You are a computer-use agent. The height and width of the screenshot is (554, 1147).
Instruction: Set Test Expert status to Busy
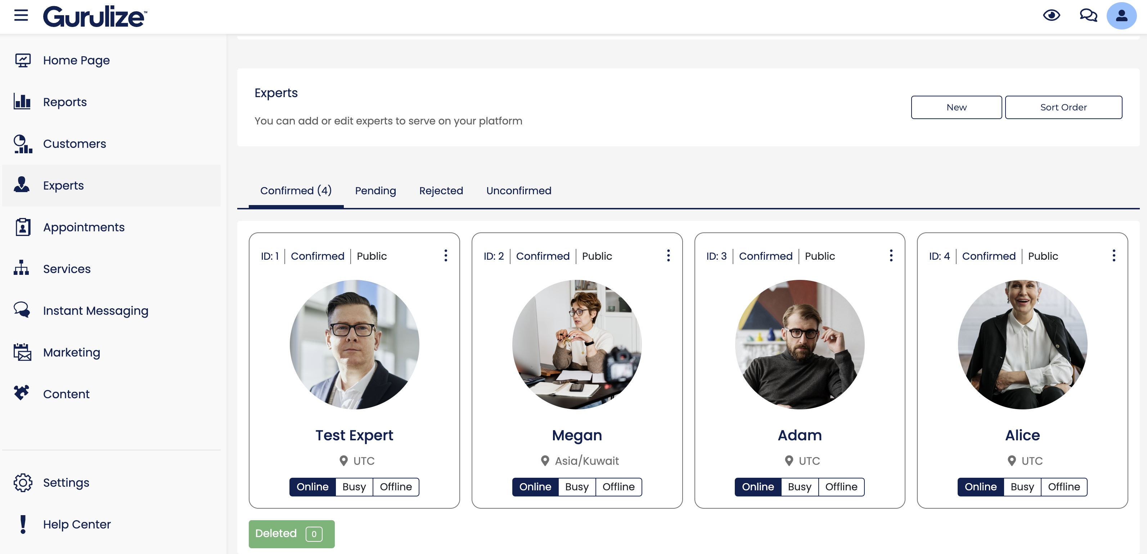(x=354, y=487)
